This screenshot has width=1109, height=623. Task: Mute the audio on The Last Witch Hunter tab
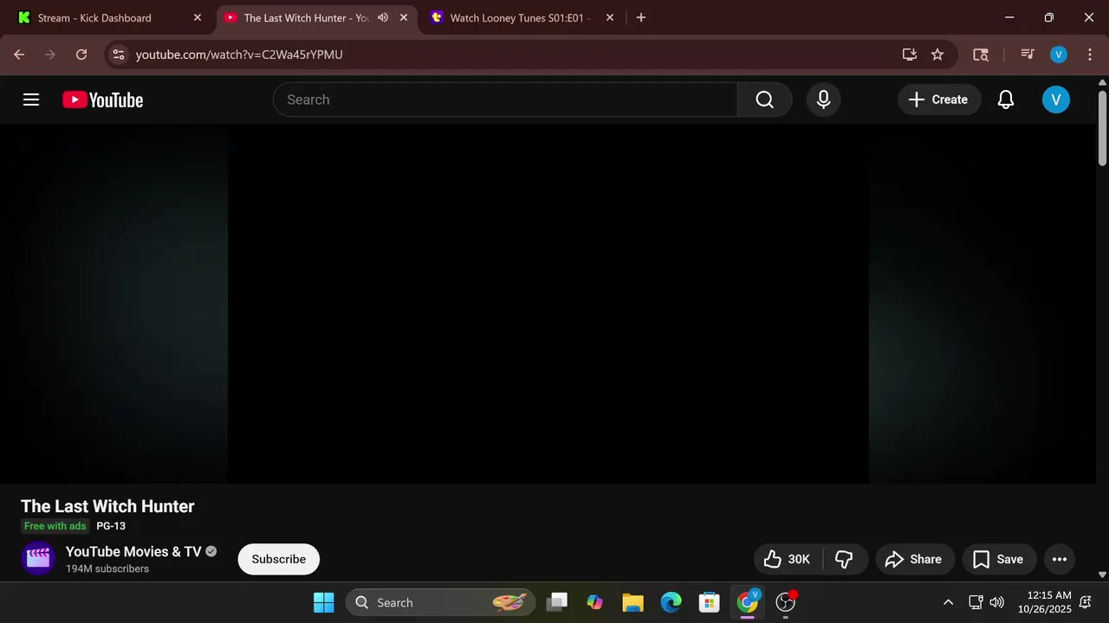(x=383, y=17)
